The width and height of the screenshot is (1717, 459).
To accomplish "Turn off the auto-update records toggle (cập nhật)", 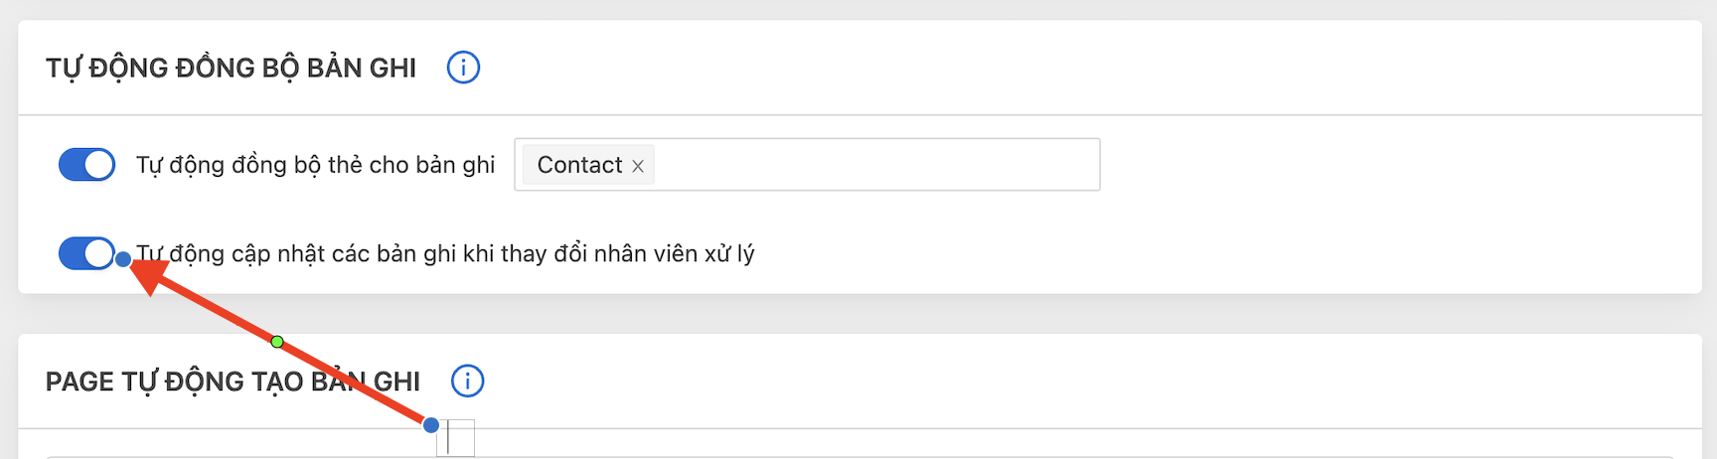I will (86, 253).
